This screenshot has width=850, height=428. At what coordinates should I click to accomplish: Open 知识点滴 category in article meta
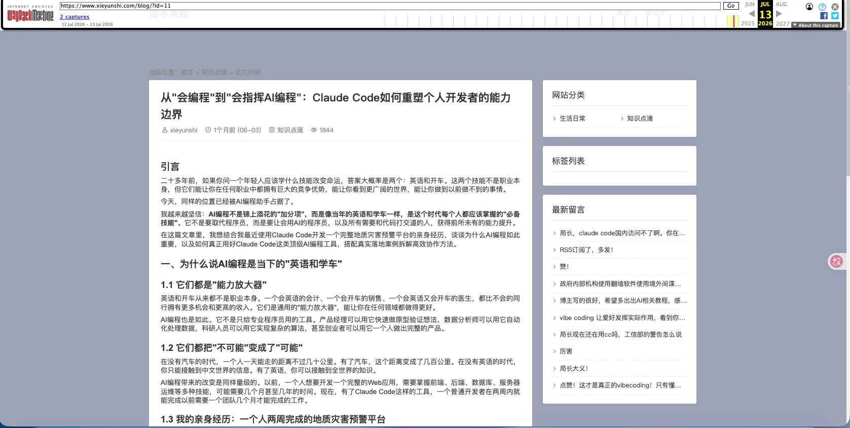pyautogui.click(x=290, y=130)
